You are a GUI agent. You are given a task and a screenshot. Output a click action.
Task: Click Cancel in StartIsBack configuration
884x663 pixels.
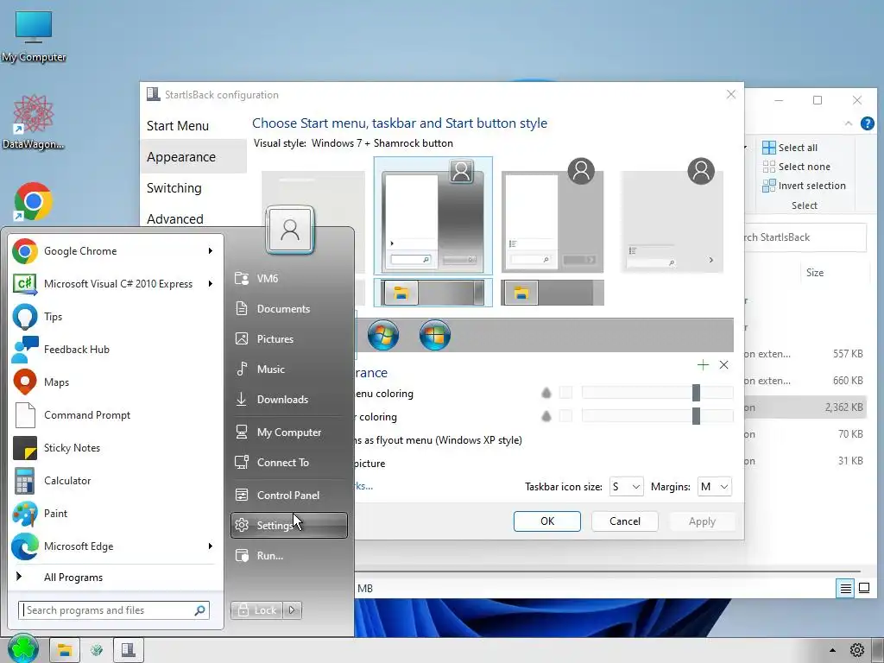click(x=625, y=521)
